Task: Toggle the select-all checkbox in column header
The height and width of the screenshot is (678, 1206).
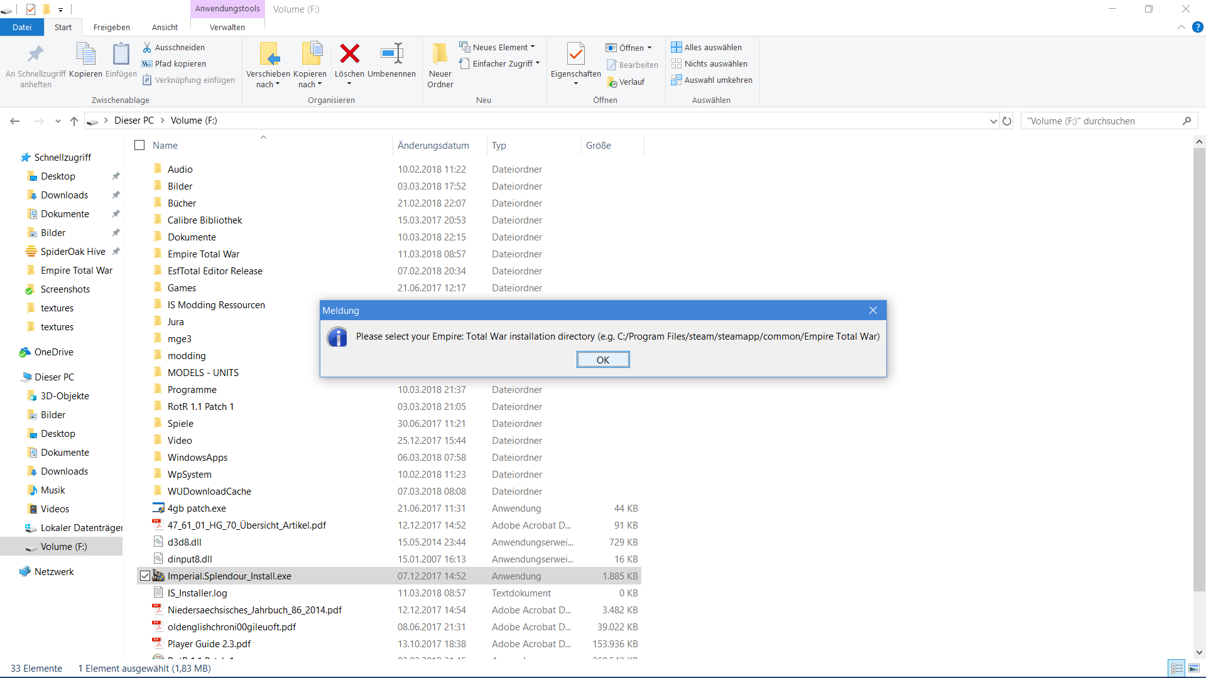Action: pyautogui.click(x=139, y=145)
